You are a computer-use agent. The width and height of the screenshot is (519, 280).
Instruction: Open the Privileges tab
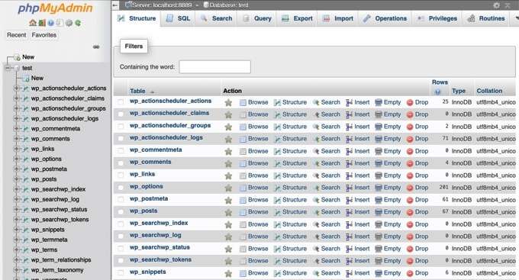click(437, 18)
